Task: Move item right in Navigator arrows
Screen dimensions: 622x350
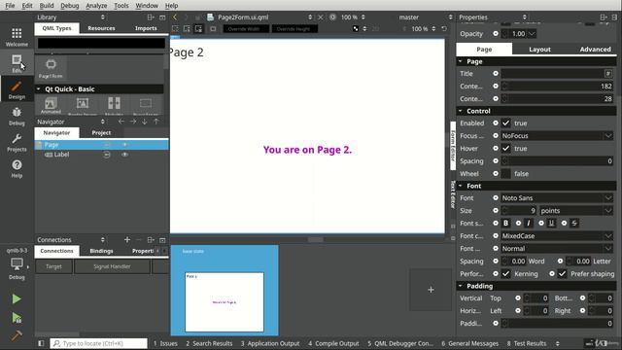Action: tap(133, 122)
